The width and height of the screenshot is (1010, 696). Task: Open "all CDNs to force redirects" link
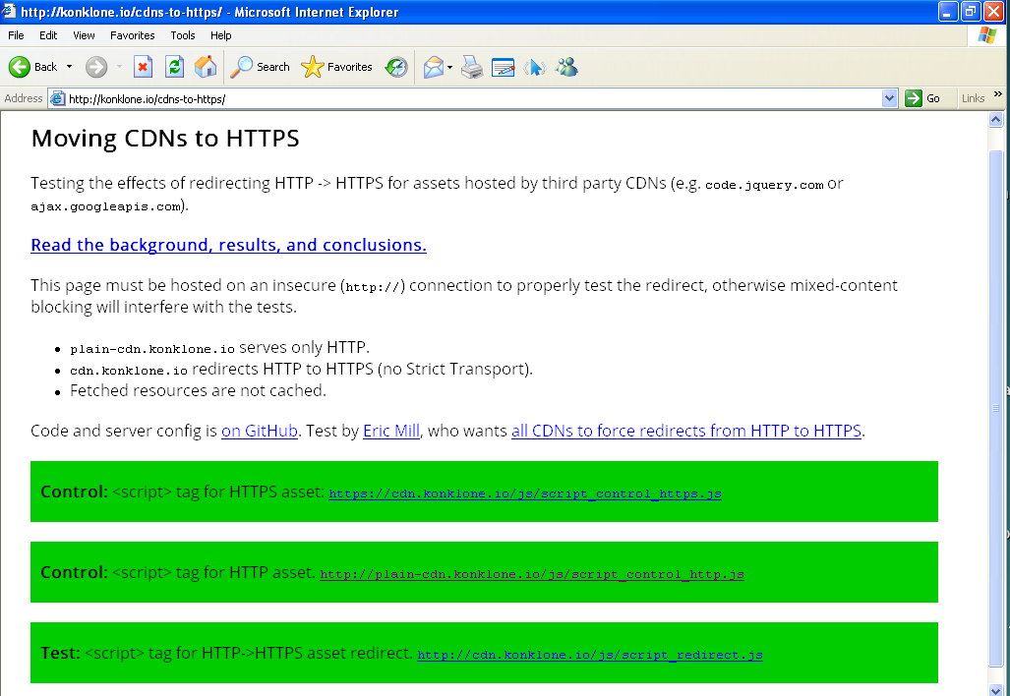pyautogui.click(x=686, y=431)
